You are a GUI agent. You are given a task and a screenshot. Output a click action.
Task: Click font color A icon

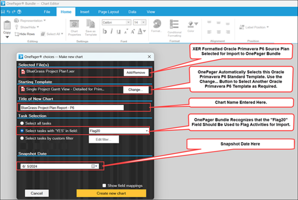coord(140,31)
